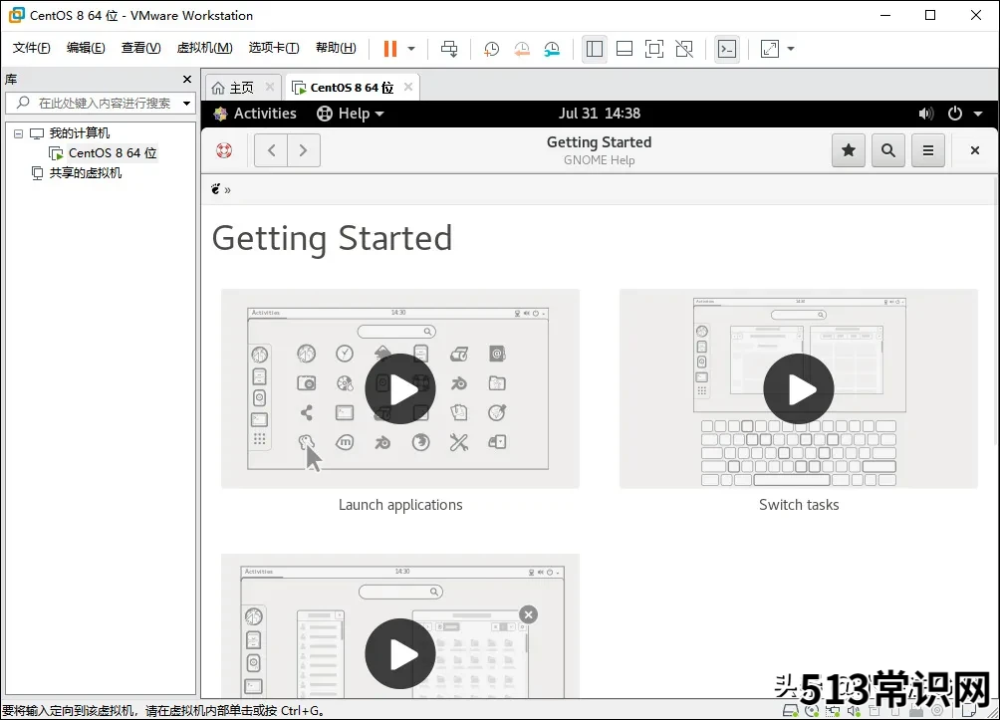The image size is (1000, 720).
Task: Open the 选项卡(T) menu
Action: pyautogui.click(x=274, y=48)
